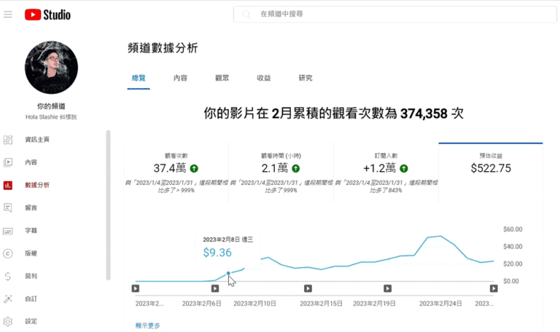This screenshot has width=560, height=332.
Task: Select the 觀看次數 37.4萬 metric card
Action: point(176,173)
